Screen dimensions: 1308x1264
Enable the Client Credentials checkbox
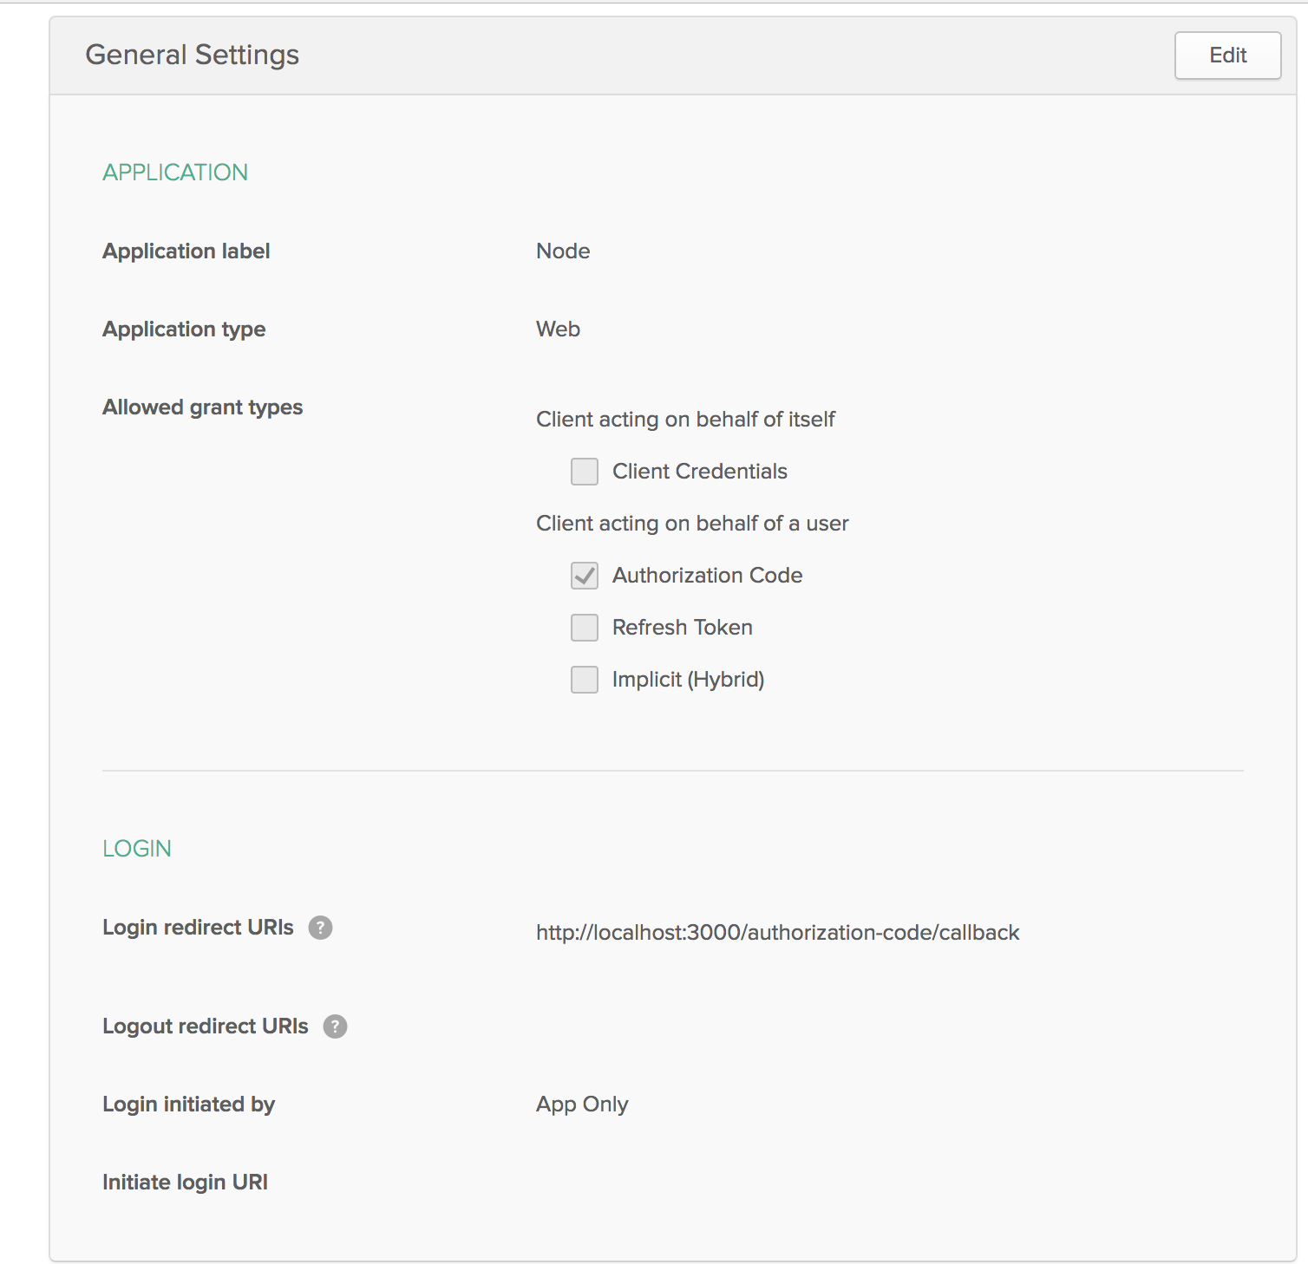(x=585, y=472)
